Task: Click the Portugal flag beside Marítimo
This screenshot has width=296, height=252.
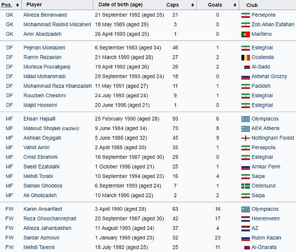Action: click(245, 34)
